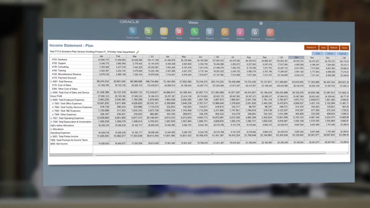
Task: Switch to the Ad hoc tab
Action: point(330,54)
